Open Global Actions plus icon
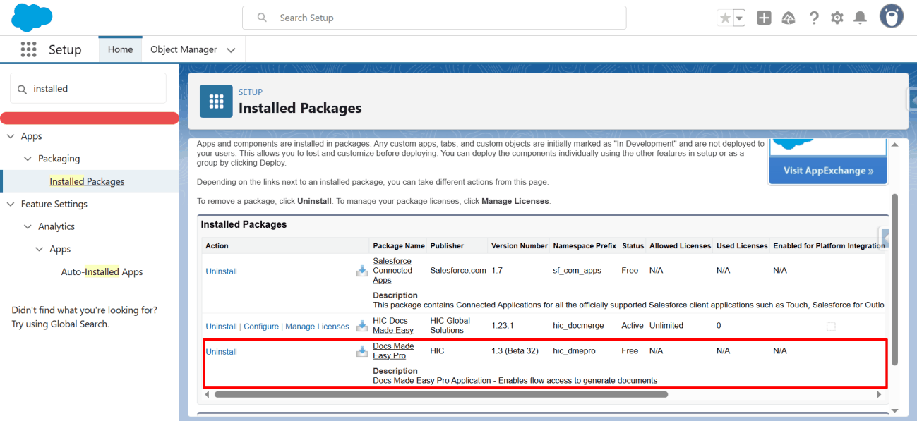This screenshot has width=917, height=421. pyautogui.click(x=764, y=18)
